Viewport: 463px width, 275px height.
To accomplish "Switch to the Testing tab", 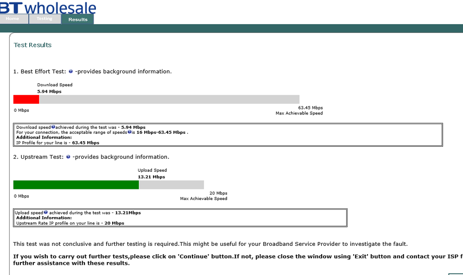I will pos(44,19).
